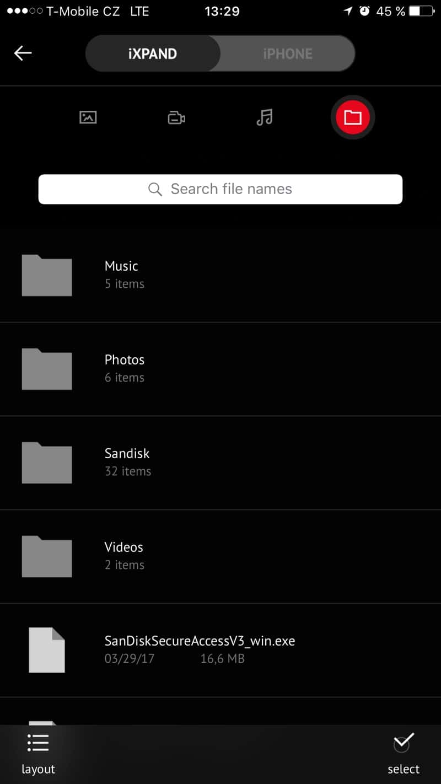Show the photos category filter icon
Image resolution: width=441 pixels, height=784 pixels.
[88, 117]
